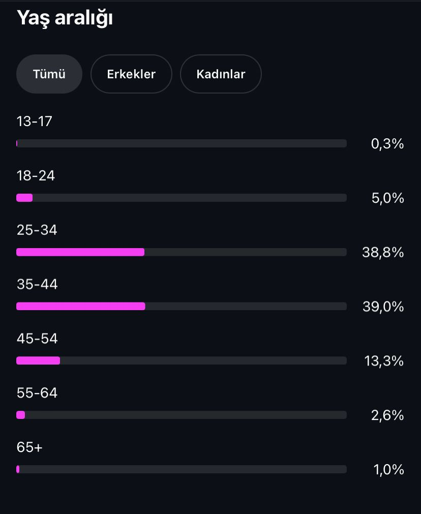Switch to the Erkekler filter
The height and width of the screenshot is (514, 421).
131,74
